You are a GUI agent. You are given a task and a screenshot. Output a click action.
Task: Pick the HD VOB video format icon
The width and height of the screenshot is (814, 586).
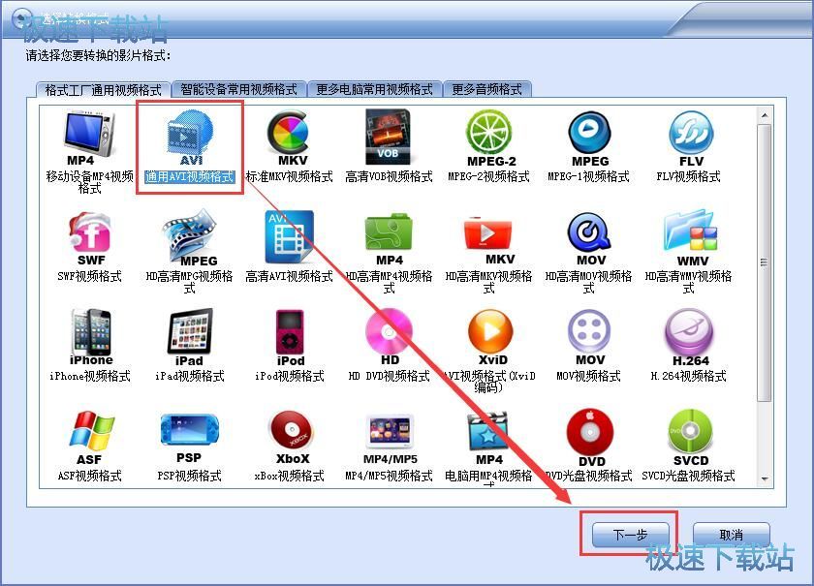click(388, 137)
